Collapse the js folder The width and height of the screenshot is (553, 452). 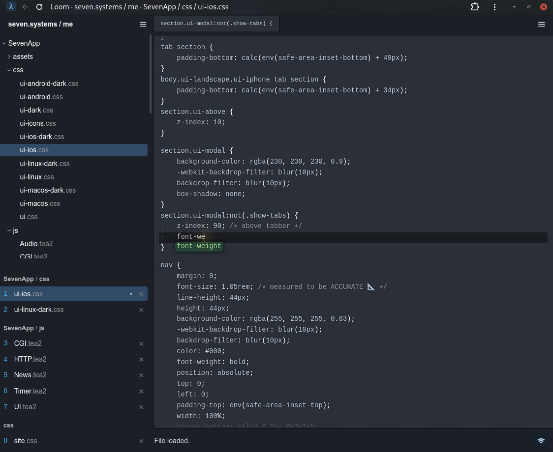(9, 230)
